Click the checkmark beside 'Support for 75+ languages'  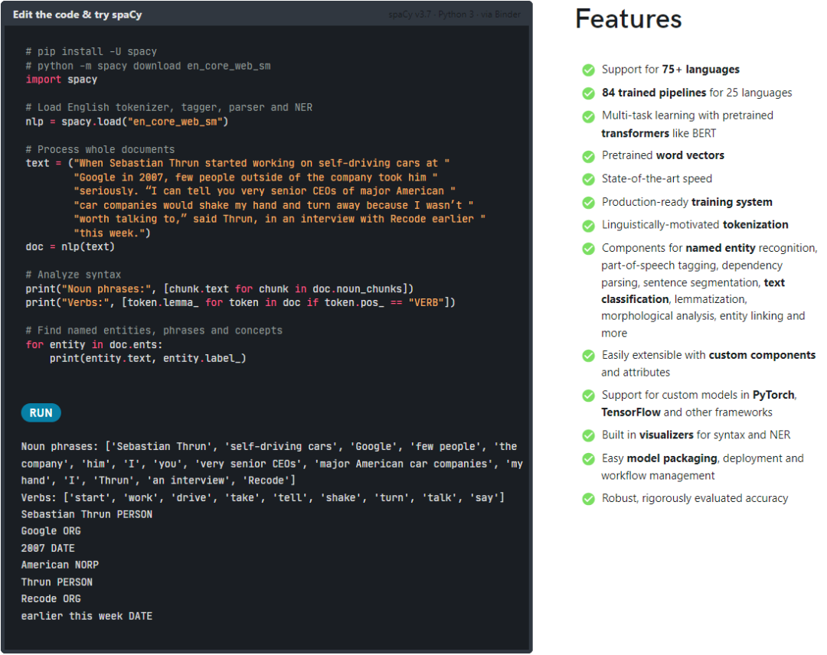click(x=588, y=70)
